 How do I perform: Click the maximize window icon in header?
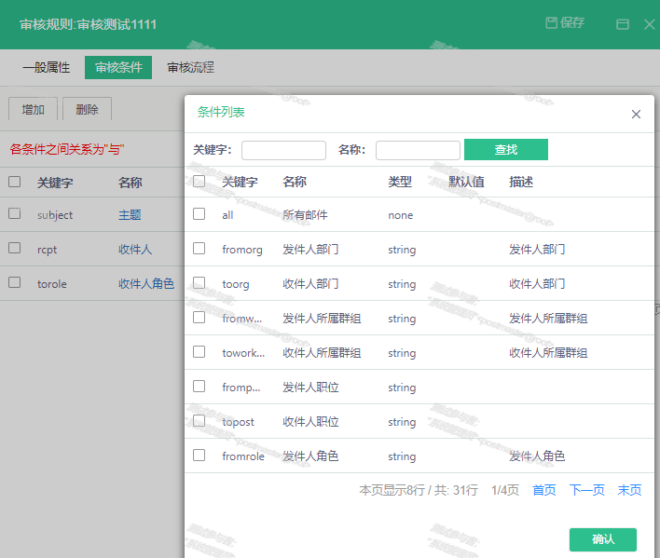(x=623, y=24)
